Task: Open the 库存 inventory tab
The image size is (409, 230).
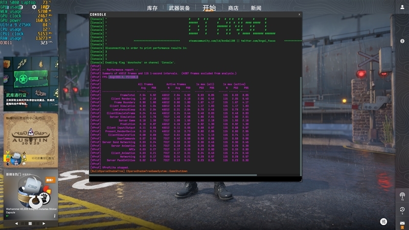Action: click(152, 8)
